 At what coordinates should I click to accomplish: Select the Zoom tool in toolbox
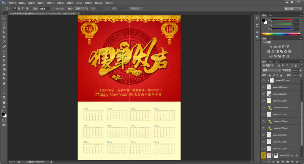4,107
